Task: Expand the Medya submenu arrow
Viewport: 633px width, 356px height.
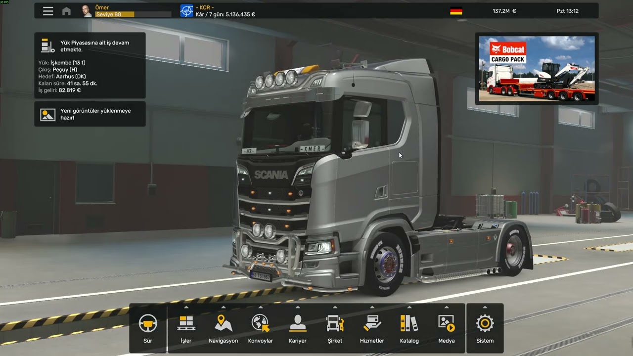Action: [447, 307]
